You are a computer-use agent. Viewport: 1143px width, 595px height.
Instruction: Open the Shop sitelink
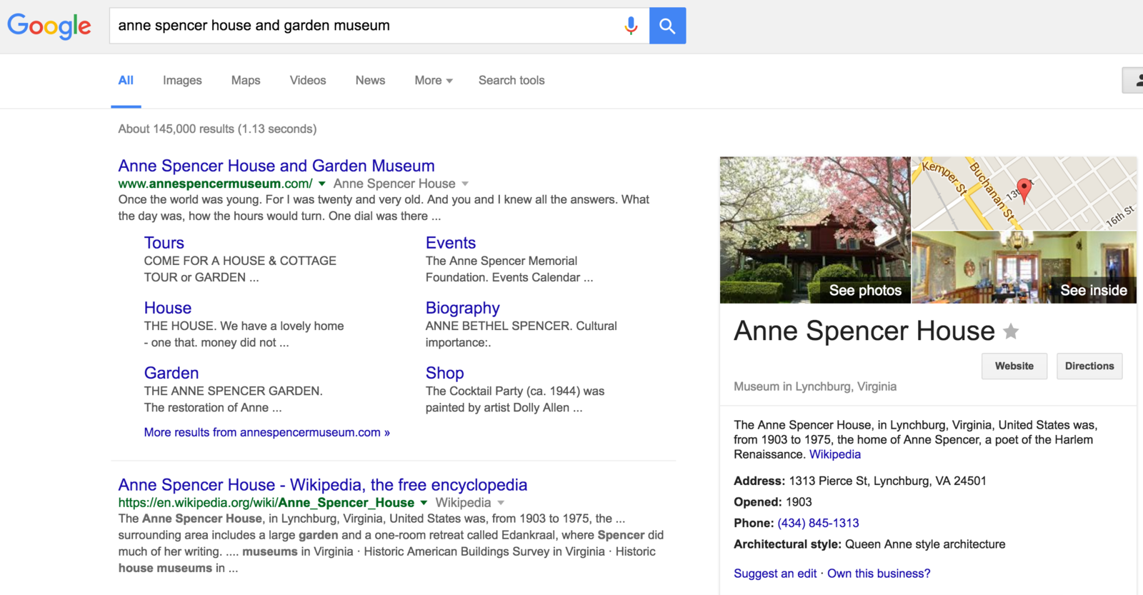445,373
